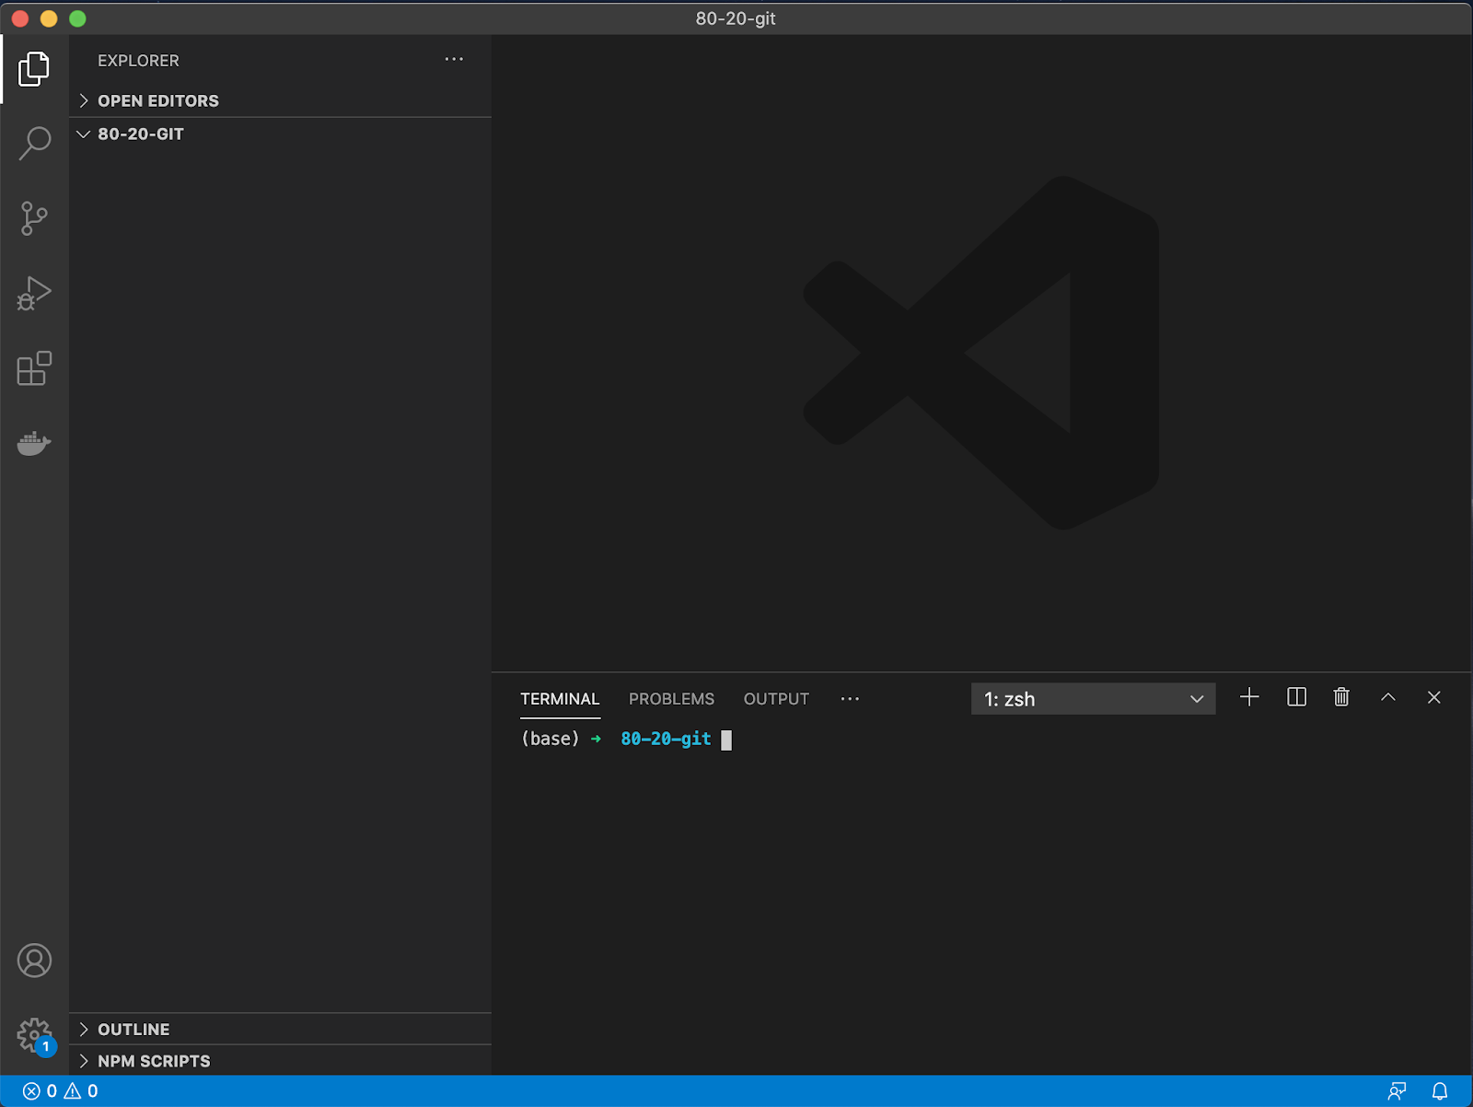Click errors and warnings status bar indicator

[x=61, y=1091]
